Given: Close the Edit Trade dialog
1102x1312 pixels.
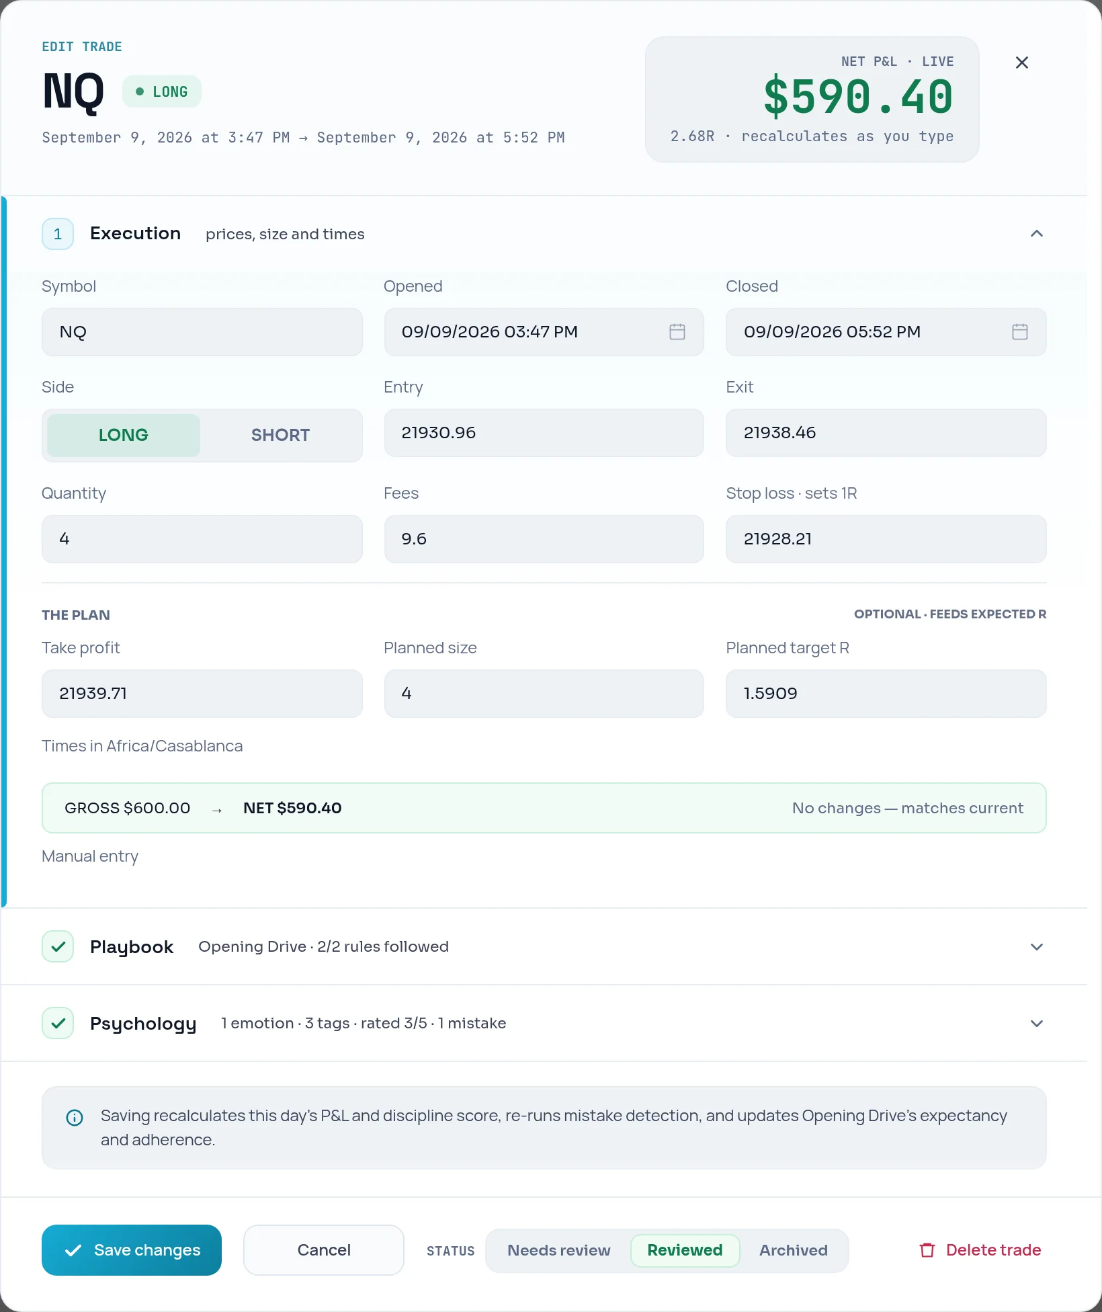Looking at the screenshot, I should (x=1021, y=63).
